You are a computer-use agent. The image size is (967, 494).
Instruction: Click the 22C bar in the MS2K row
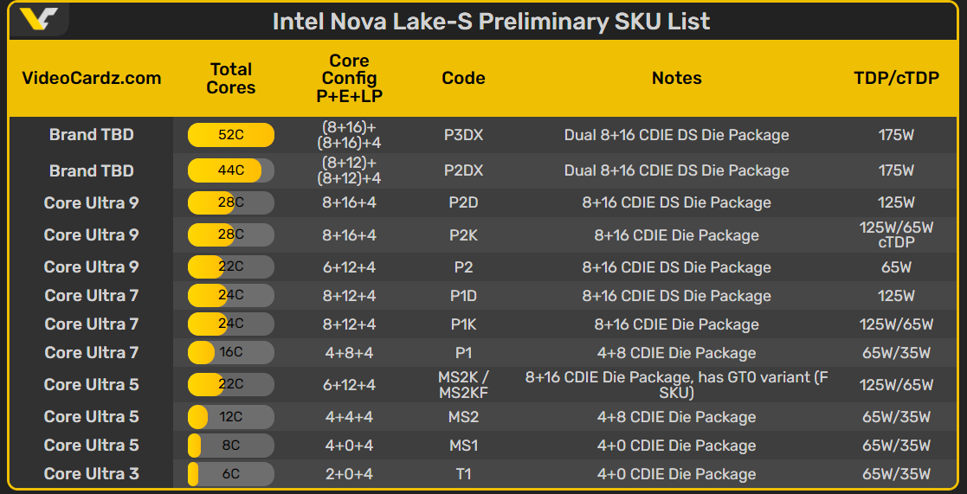click(230, 384)
